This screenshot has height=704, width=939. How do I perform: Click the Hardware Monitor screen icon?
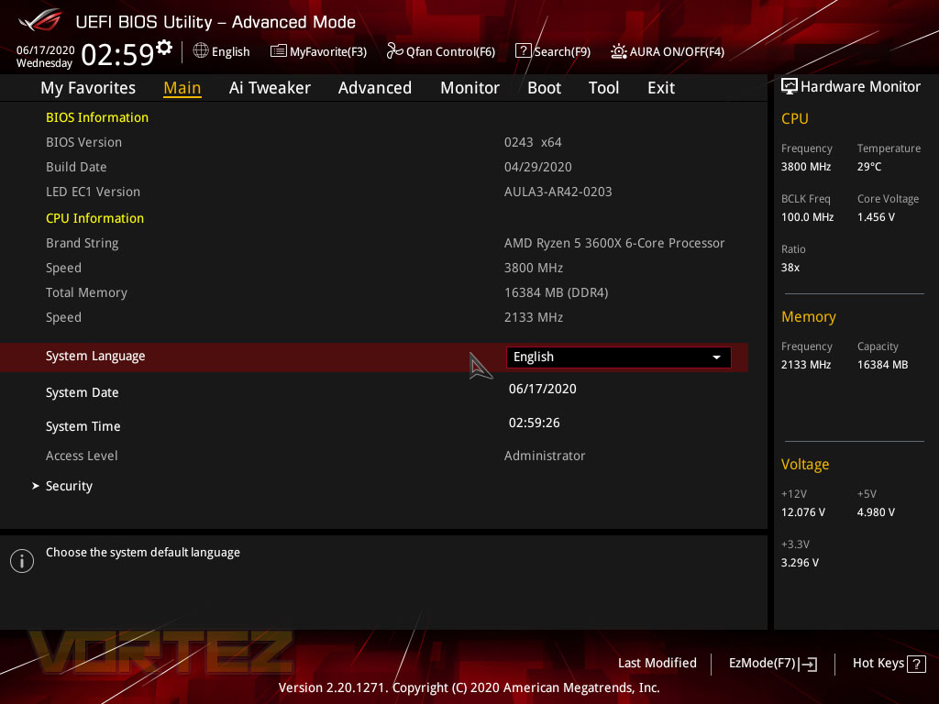(x=790, y=87)
